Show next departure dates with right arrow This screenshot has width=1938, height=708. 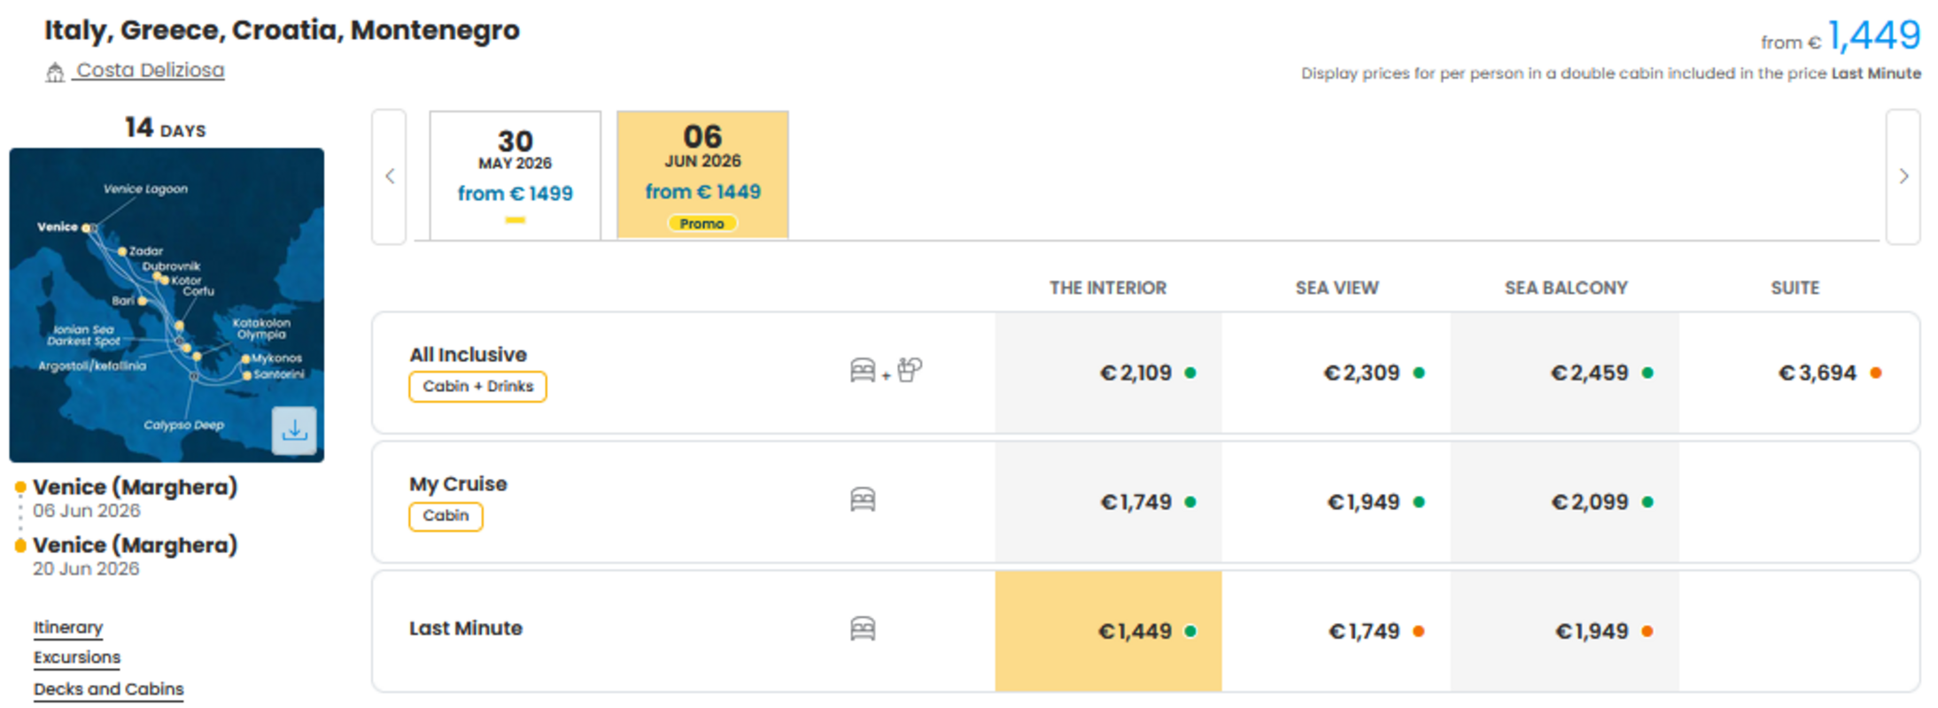1903,176
